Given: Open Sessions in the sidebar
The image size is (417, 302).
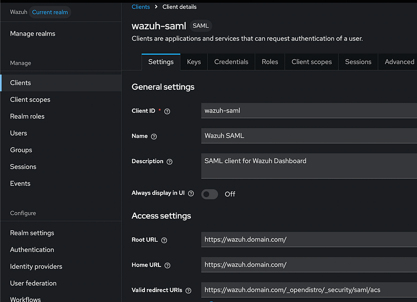Looking at the screenshot, I should click(60, 167).
